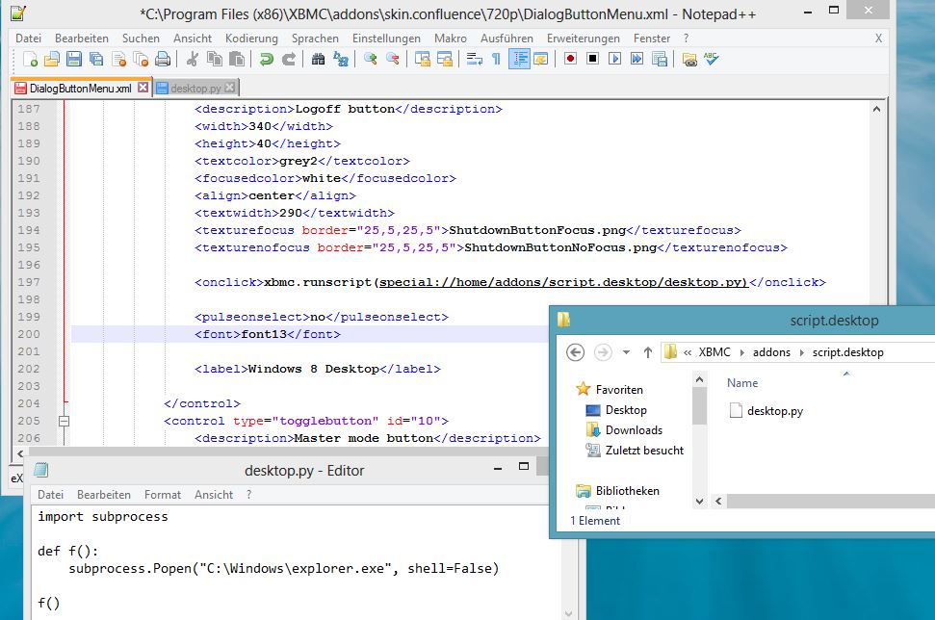
Task: Undo the last edit via toolbar
Action: (267, 59)
